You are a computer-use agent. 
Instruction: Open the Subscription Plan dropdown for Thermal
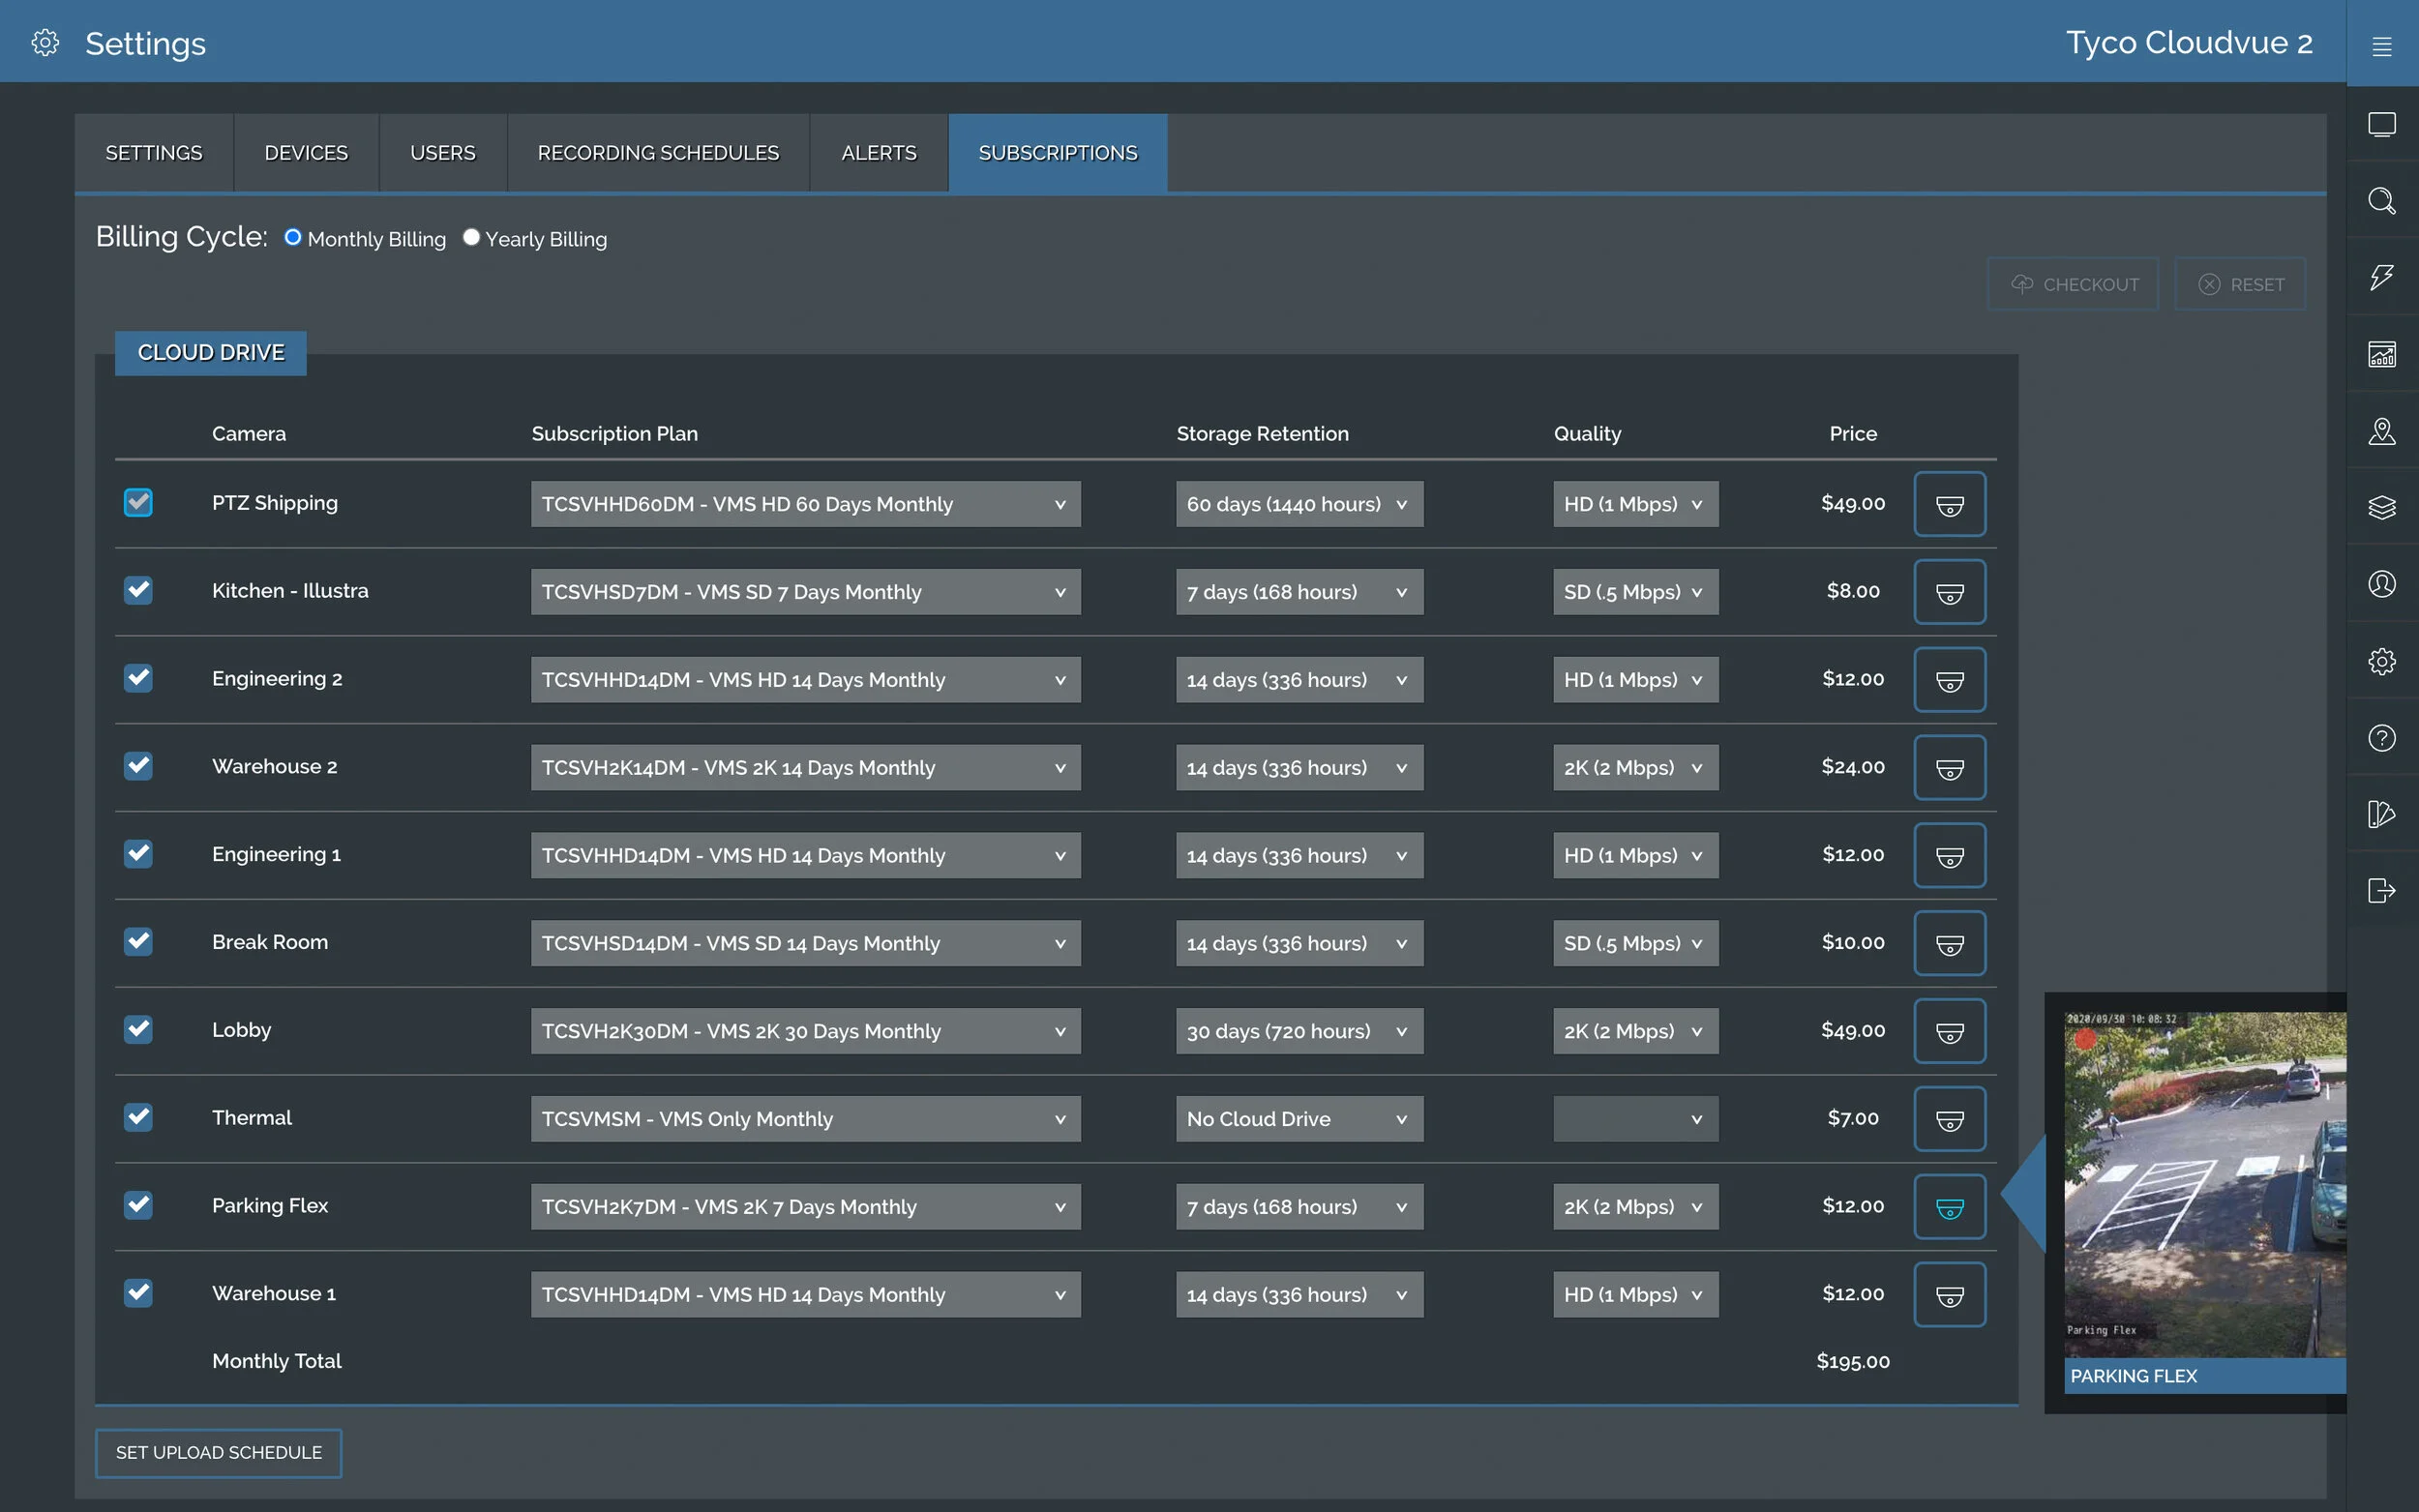click(x=804, y=1118)
